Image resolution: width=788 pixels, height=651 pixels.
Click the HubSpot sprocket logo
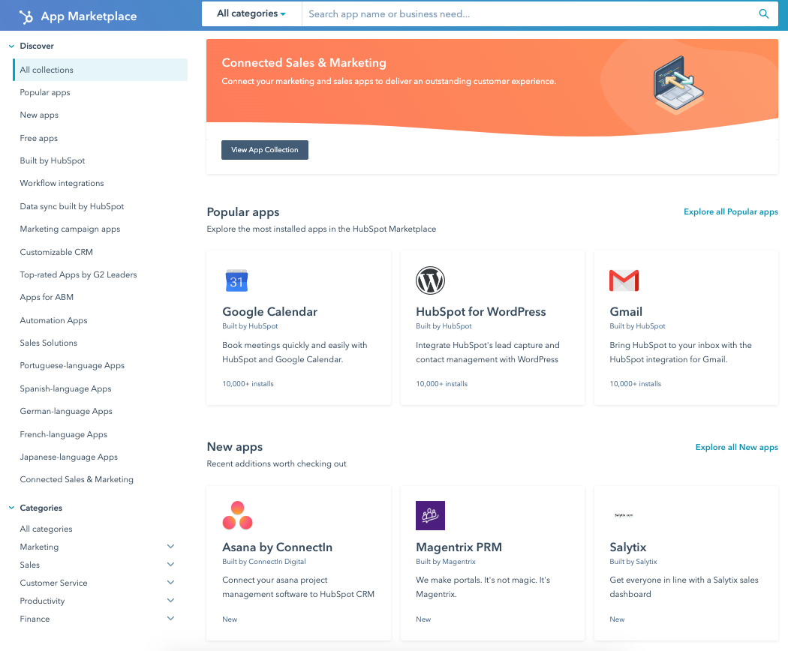tap(26, 16)
